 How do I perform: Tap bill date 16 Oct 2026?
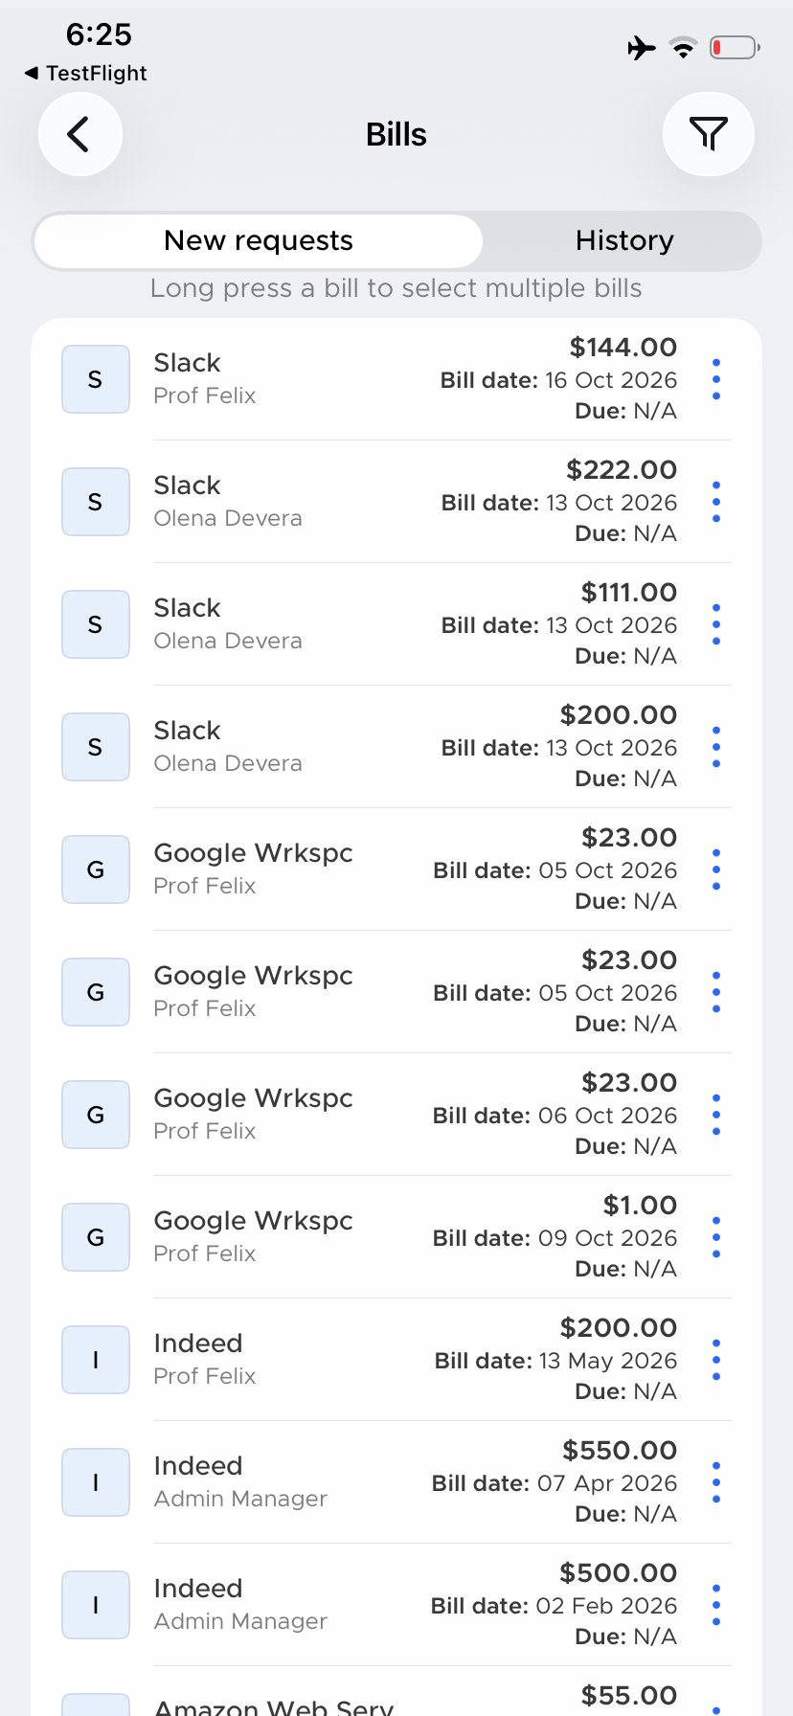558,380
